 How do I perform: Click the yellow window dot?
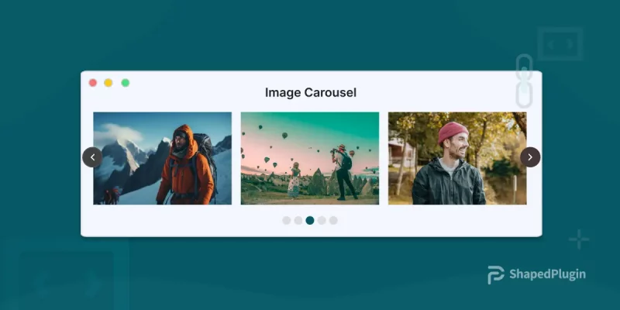(108, 83)
